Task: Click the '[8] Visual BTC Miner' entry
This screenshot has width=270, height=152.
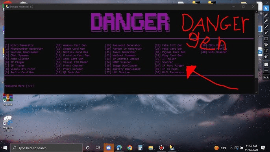Action: point(20,69)
